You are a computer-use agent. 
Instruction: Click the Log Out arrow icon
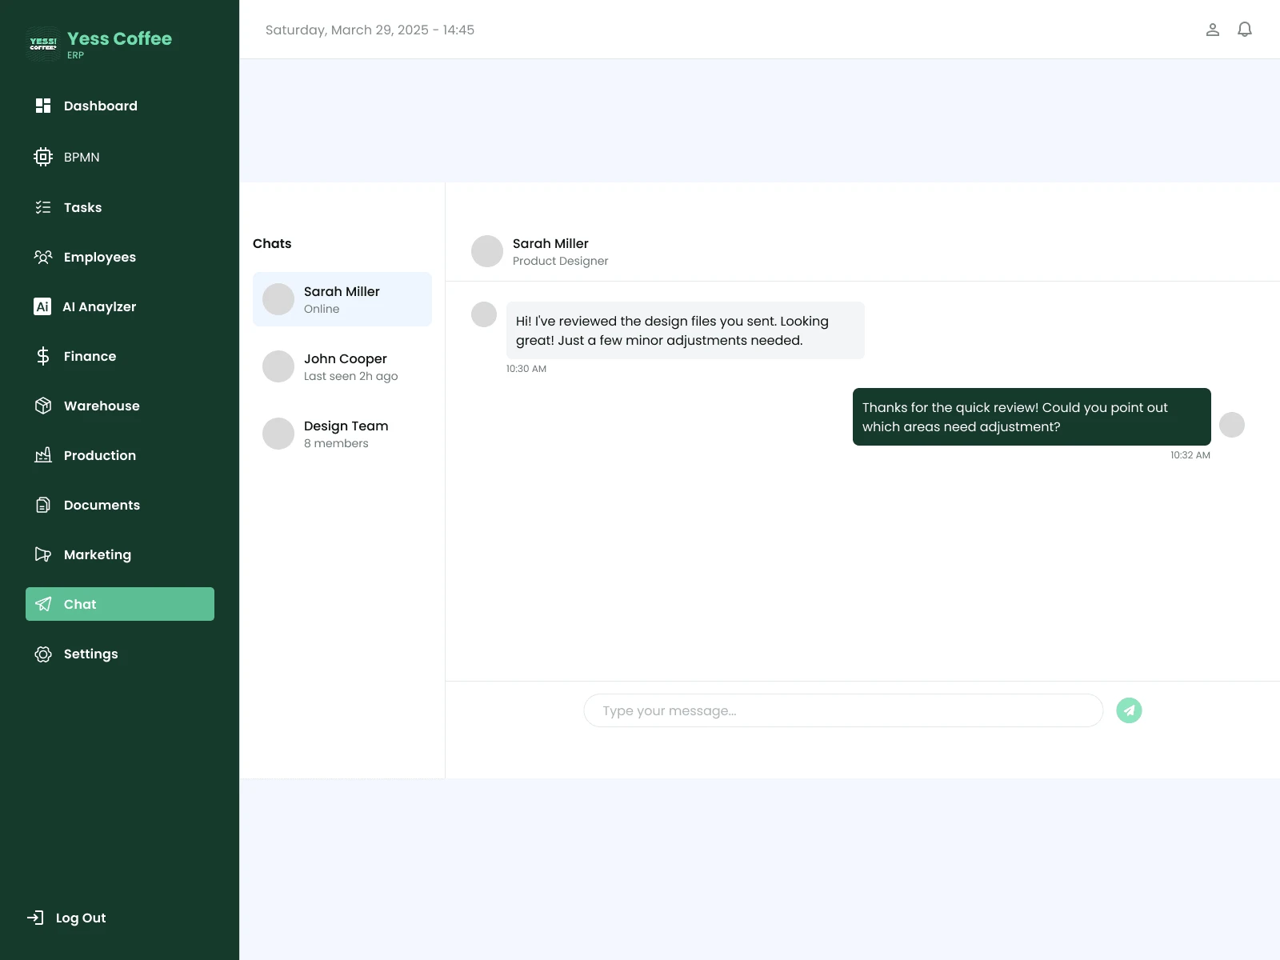[x=35, y=918]
